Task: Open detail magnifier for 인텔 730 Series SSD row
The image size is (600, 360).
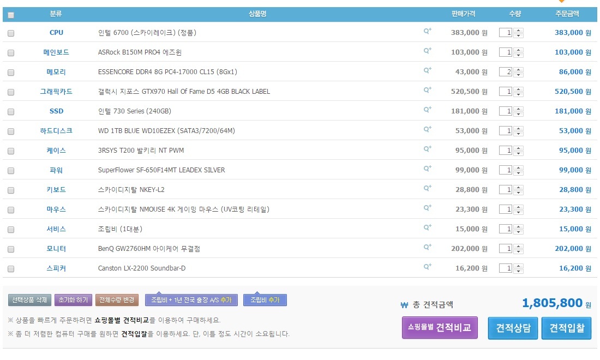Action: pyautogui.click(x=428, y=110)
